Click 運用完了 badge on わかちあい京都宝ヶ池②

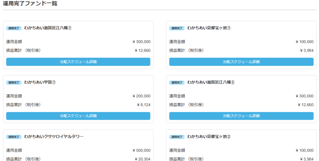(177, 137)
